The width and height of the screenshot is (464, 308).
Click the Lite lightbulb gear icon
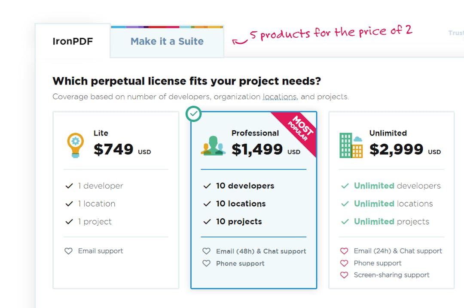(x=76, y=145)
